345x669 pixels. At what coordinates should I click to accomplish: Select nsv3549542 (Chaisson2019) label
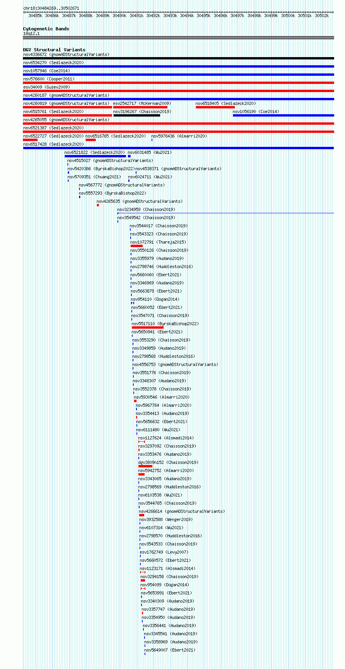click(x=147, y=218)
